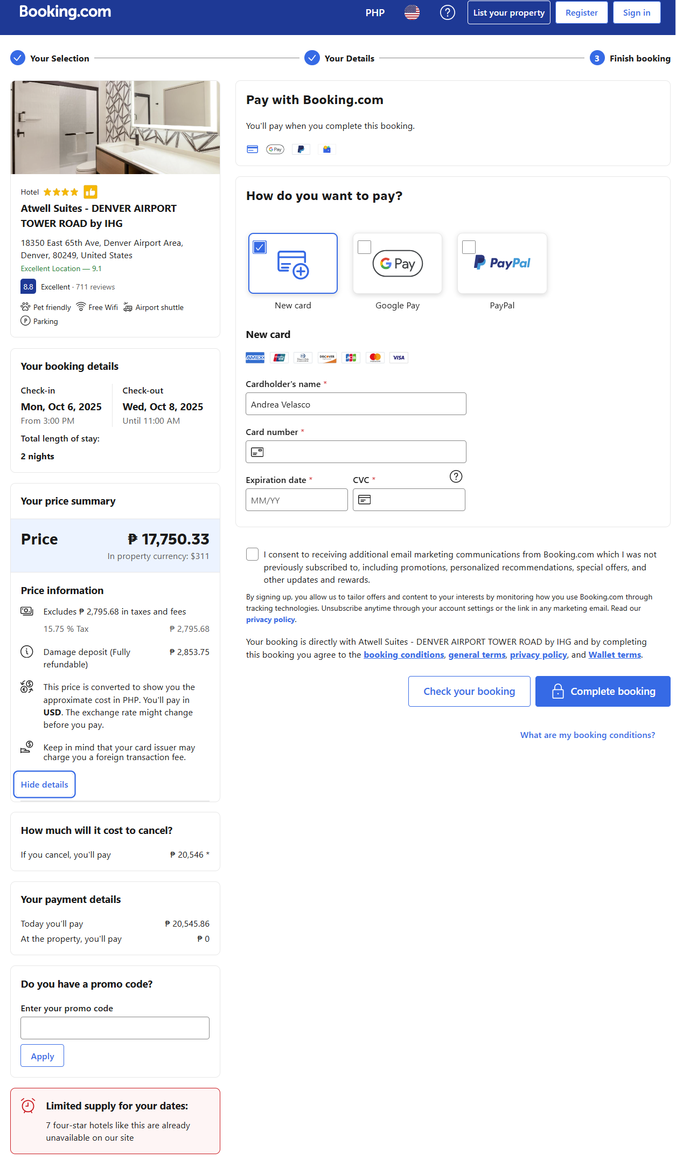This screenshot has width=676, height=1159.
Task: Click the CVC help question icon
Action: click(456, 477)
